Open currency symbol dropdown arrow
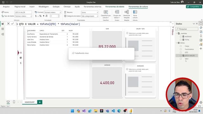The height and width of the screenshot is (114, 203). [x=38, y=16]
